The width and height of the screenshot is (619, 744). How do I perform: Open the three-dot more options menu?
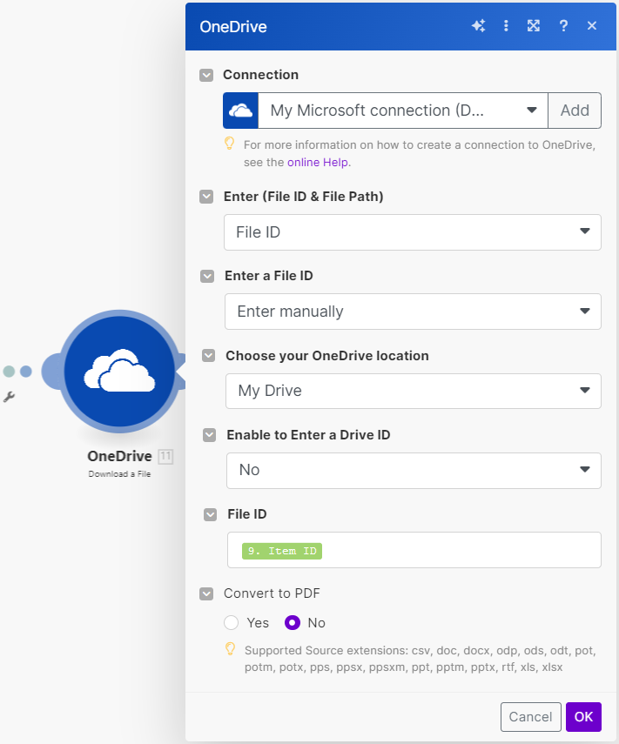tap(506, 25)
